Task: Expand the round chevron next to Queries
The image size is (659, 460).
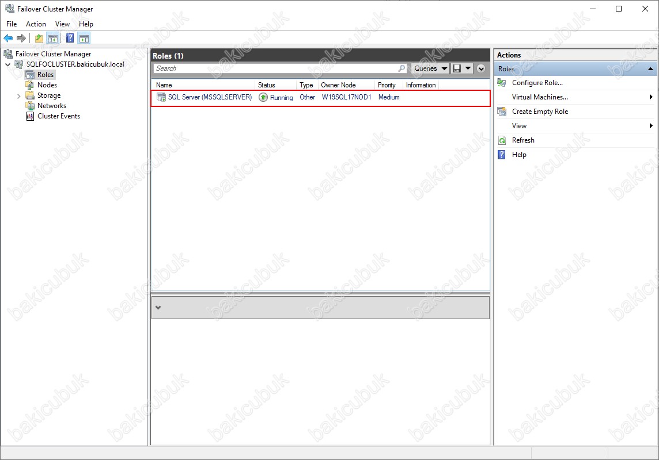Action: click(x=481, y=68)
